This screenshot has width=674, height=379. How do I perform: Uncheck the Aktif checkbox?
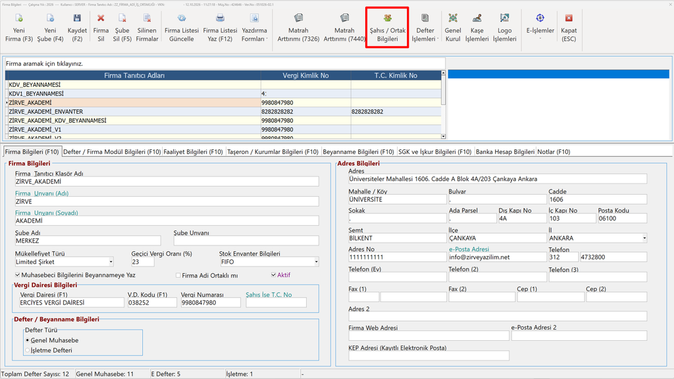[273, 275]
